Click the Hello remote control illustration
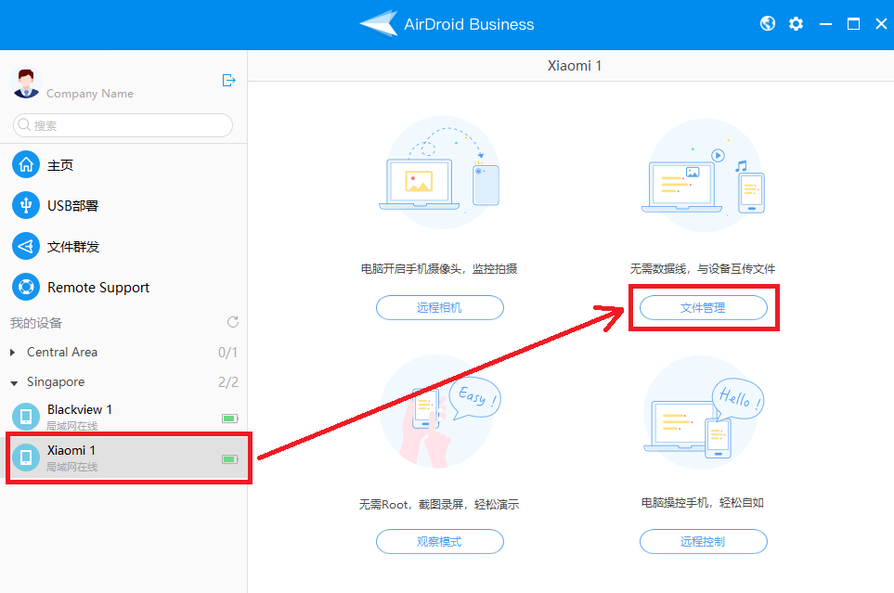The image size is (894, 593). pyautogui.click(x=703, y=413)
